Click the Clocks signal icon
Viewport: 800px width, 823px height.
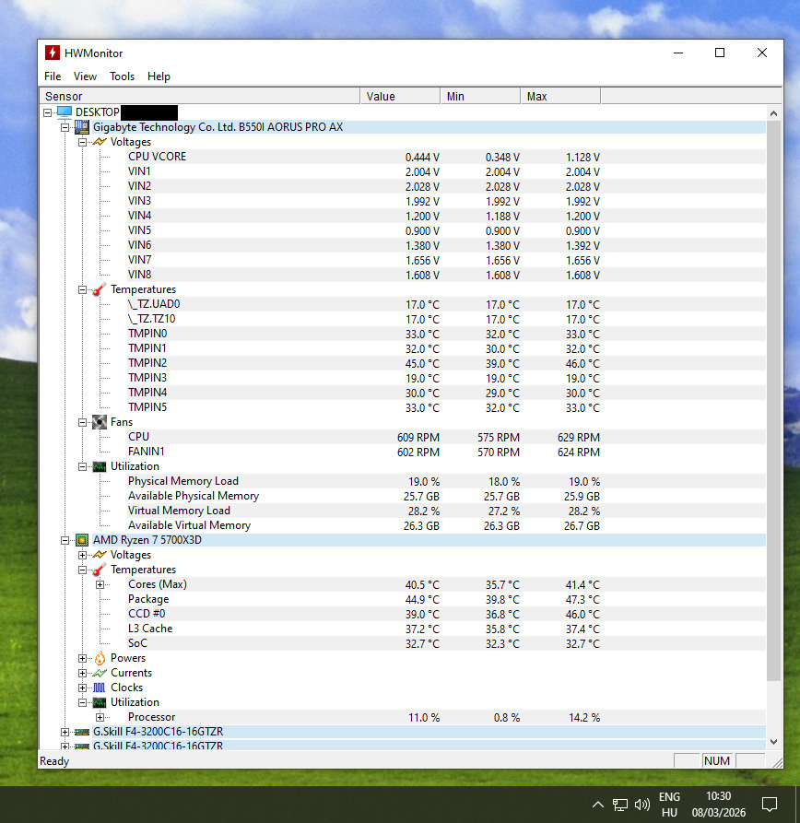tap(100, 688)
